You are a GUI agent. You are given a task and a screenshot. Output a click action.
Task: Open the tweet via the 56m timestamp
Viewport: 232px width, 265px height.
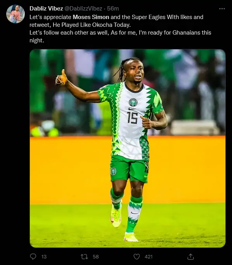tap(113, 9)
